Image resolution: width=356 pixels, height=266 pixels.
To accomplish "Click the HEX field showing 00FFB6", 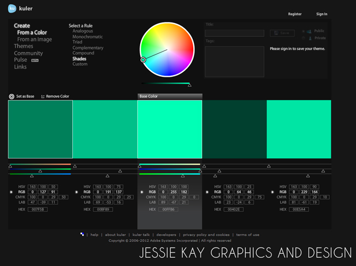I will 168,210.
